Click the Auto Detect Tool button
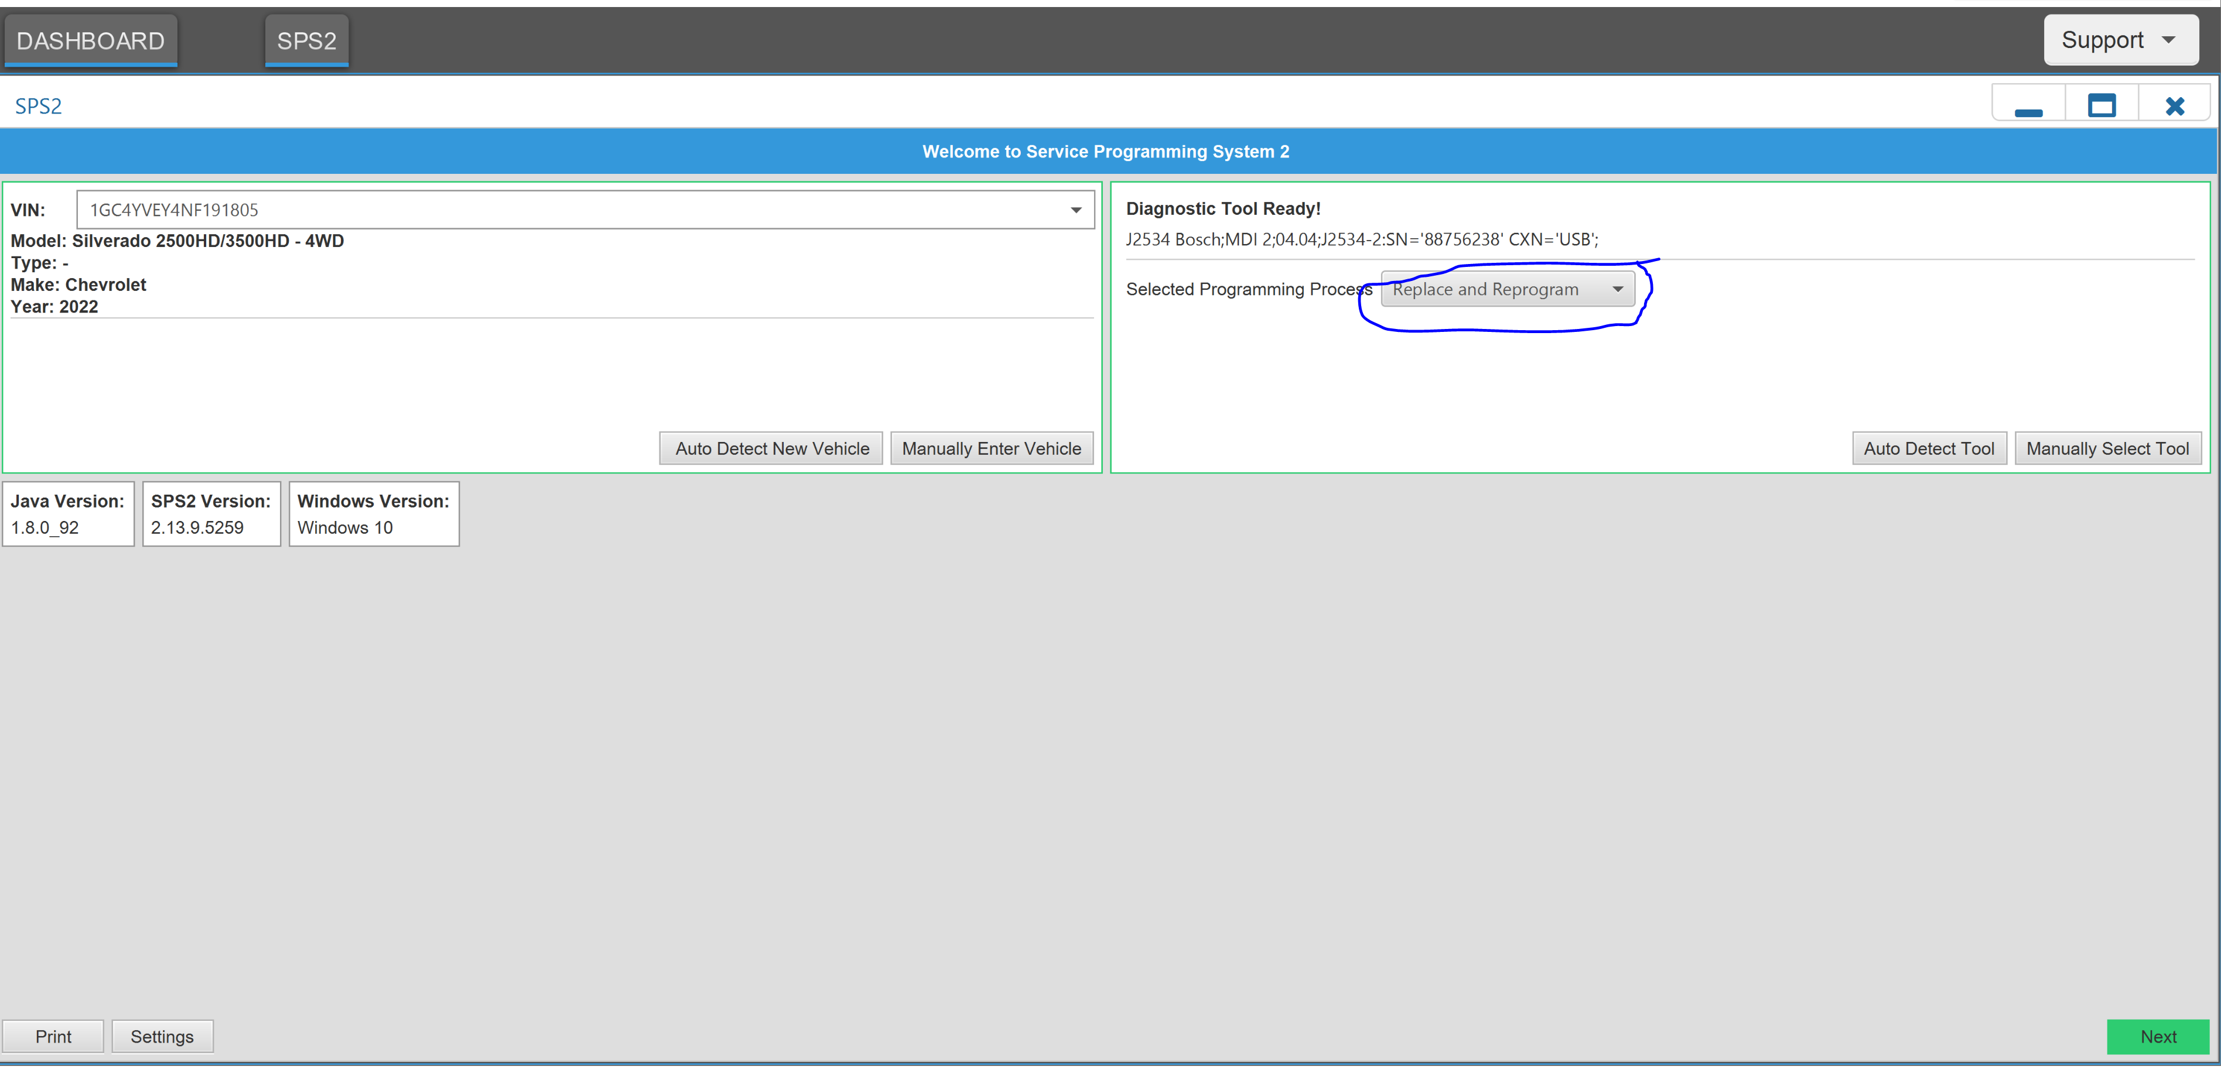This screenshot has height=1073, width=2221. click(x=1929, y=449)
